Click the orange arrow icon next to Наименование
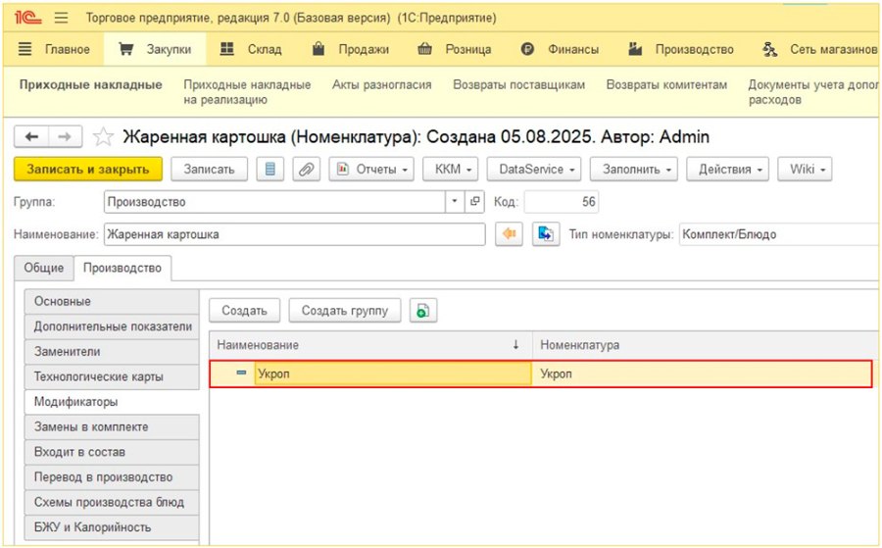The image size is (882, 548). click(x=509, y=234)
